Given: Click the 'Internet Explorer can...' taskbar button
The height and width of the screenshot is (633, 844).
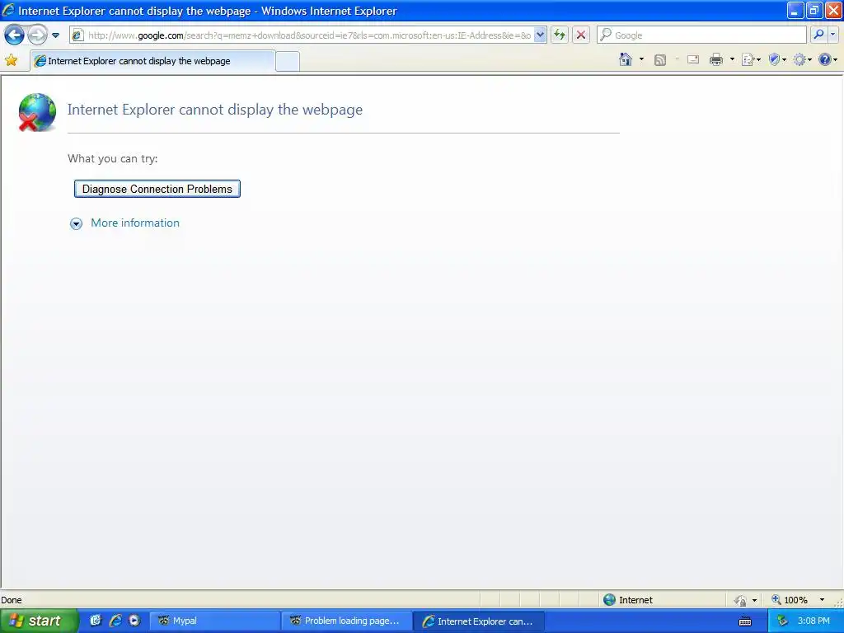Looking at the screenshot, I should (479, 621).
